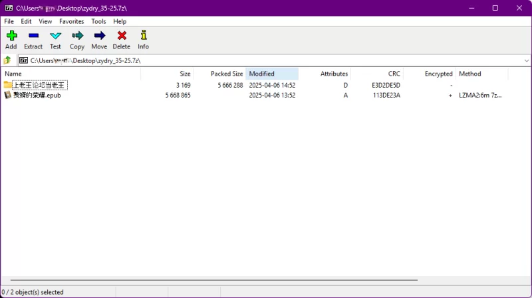Expand the address bar path dropdown
The height and width of the screenshot is (298, 532).
coord(526,60)
